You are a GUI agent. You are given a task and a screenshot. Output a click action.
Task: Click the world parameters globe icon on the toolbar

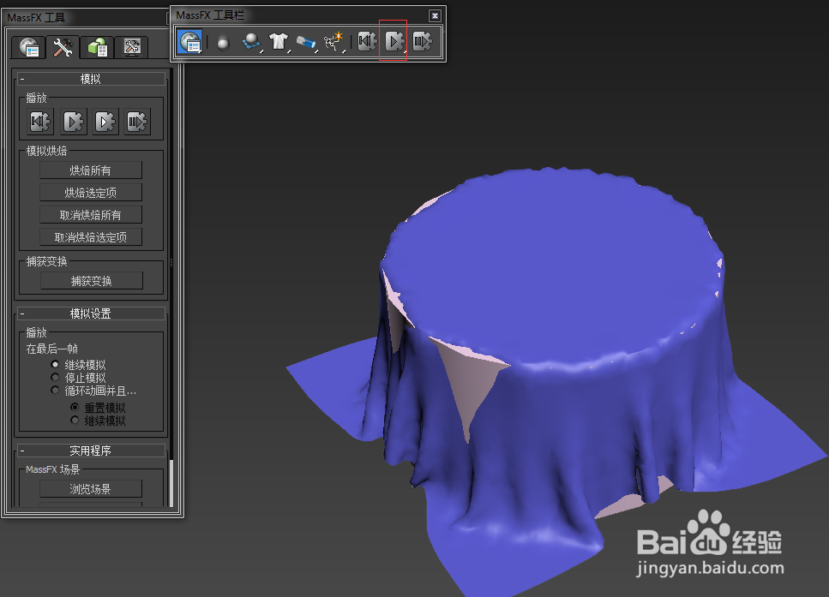[189, 41]
